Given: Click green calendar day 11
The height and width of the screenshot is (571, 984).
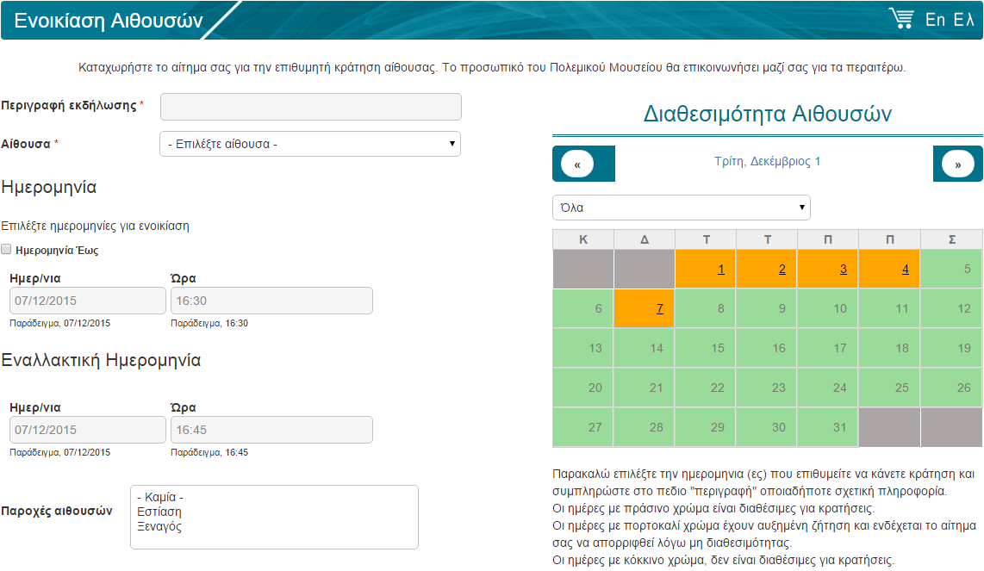Looking at the screenshot, I should [889, 308].
